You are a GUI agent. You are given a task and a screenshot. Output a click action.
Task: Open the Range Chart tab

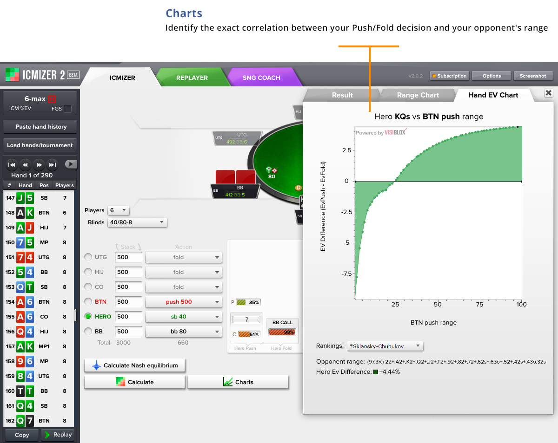tap(418, 95)
